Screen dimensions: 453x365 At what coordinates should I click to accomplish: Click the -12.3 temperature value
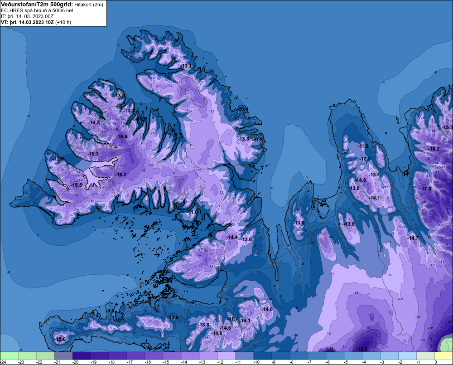coord(365,159)
